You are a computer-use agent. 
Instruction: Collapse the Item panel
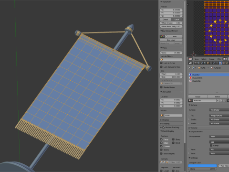(161, 110)
